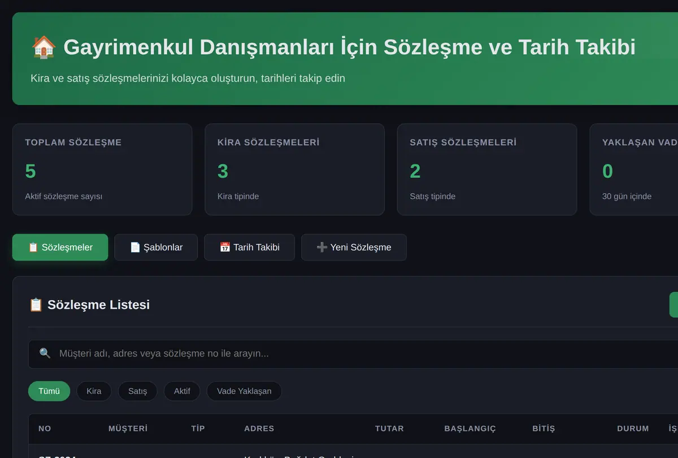Click the TUTAR column header

[389, 429]
